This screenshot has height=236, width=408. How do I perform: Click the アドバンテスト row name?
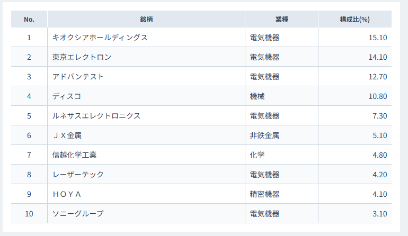pyautogui.click(x=78, y=77)
